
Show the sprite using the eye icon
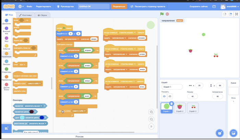pos(164,97)
